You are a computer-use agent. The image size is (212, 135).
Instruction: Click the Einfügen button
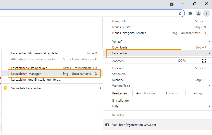198,93
